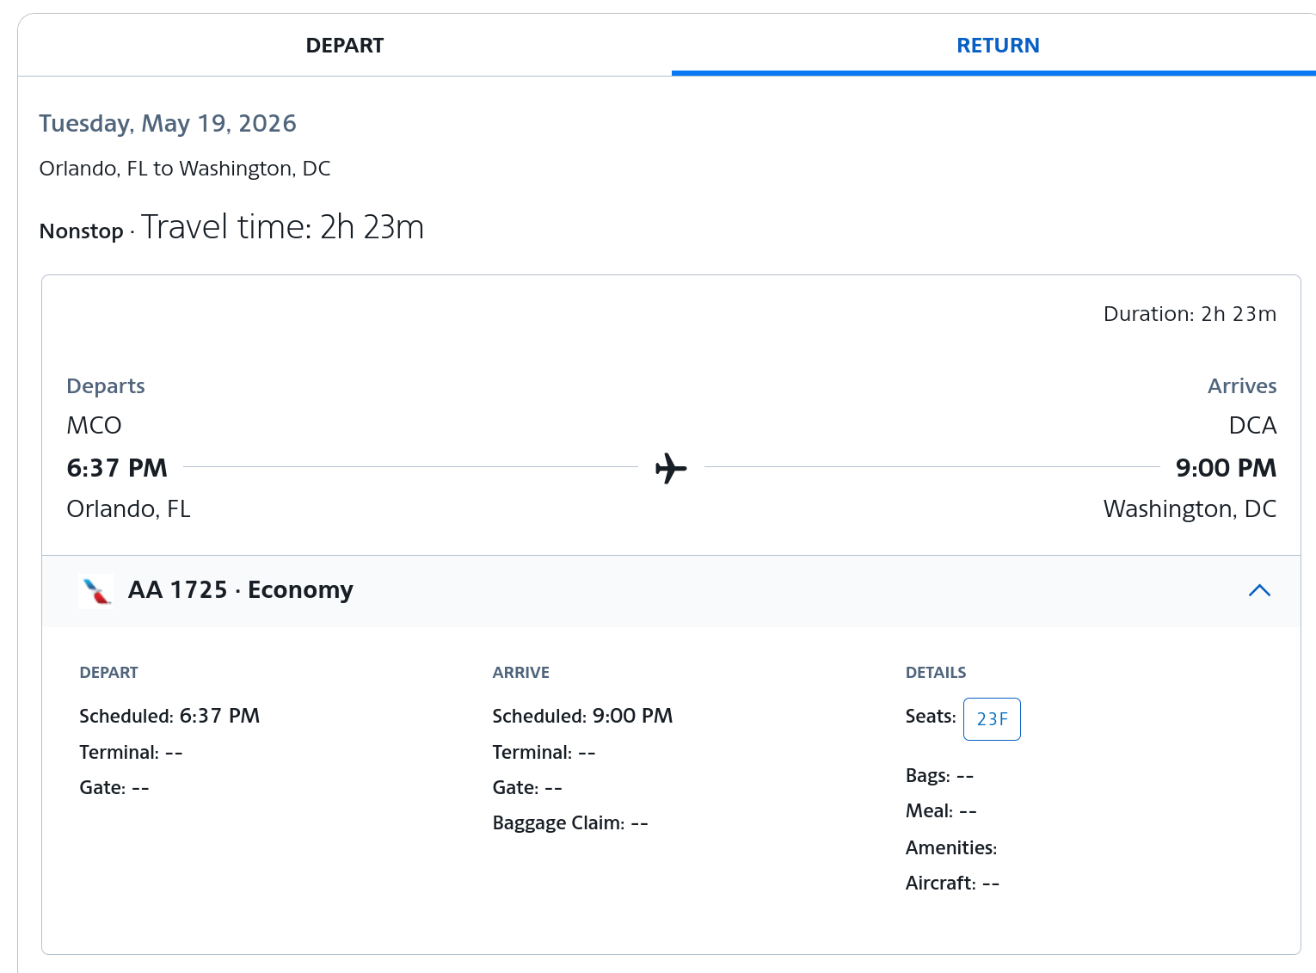Select the RETURN tab
This screenshot has width=1316, height=973.
click(997, 46)
